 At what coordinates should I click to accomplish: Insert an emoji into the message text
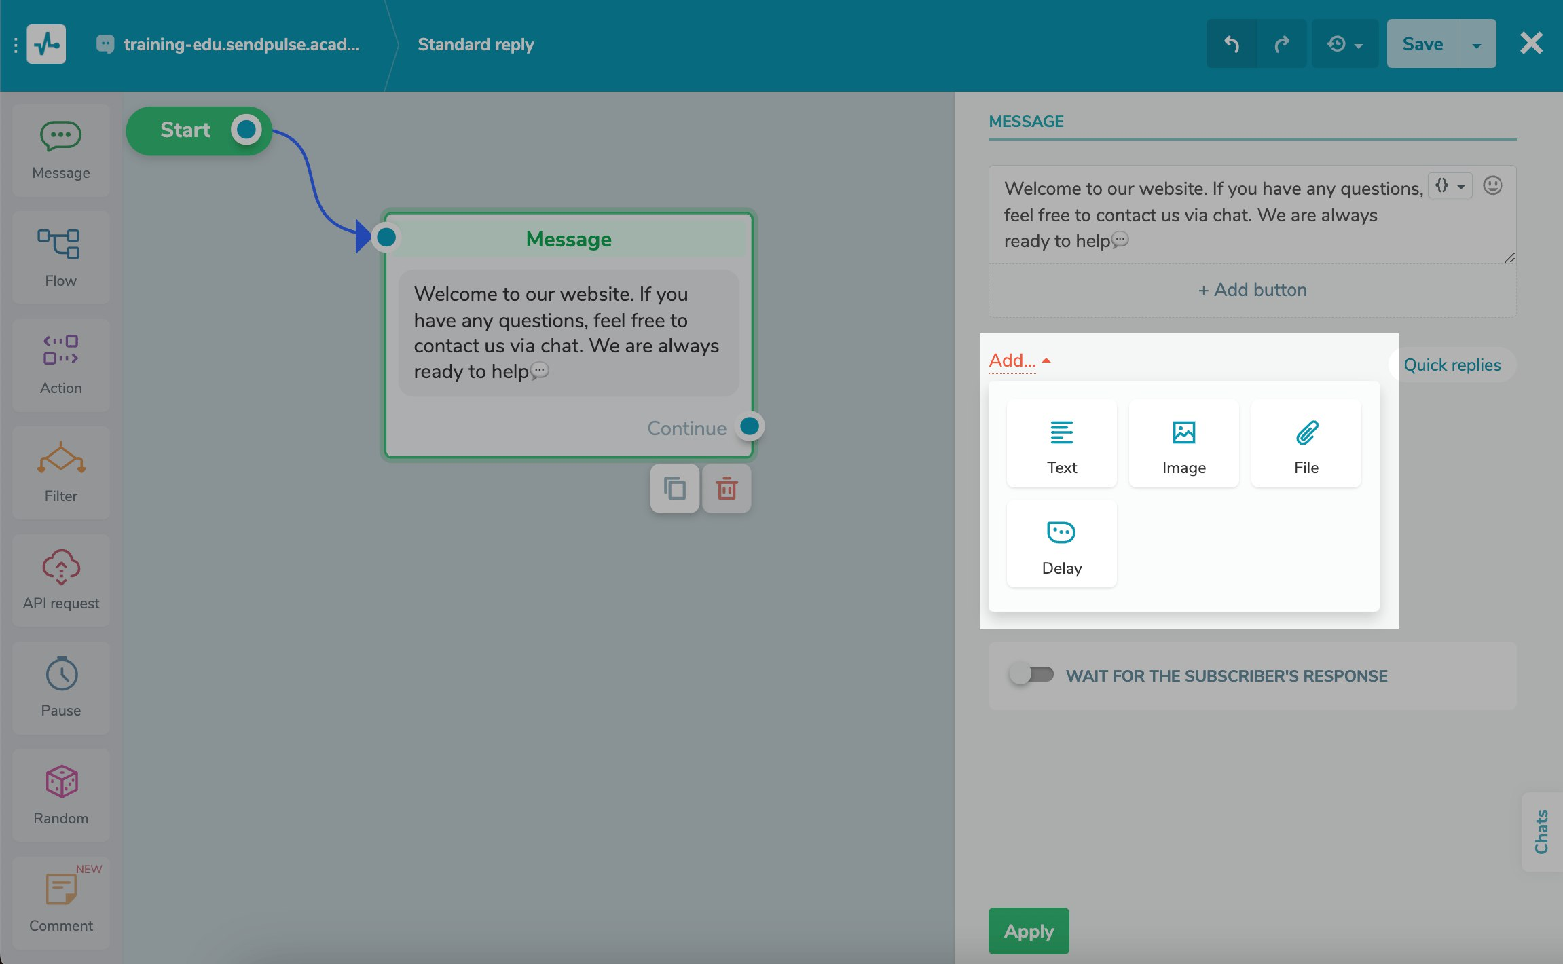(x=1492, y=185)
